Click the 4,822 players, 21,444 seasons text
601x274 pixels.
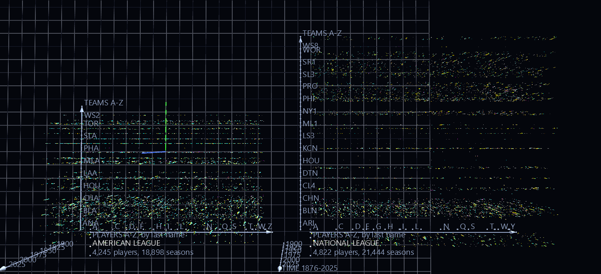click(363, 252)
